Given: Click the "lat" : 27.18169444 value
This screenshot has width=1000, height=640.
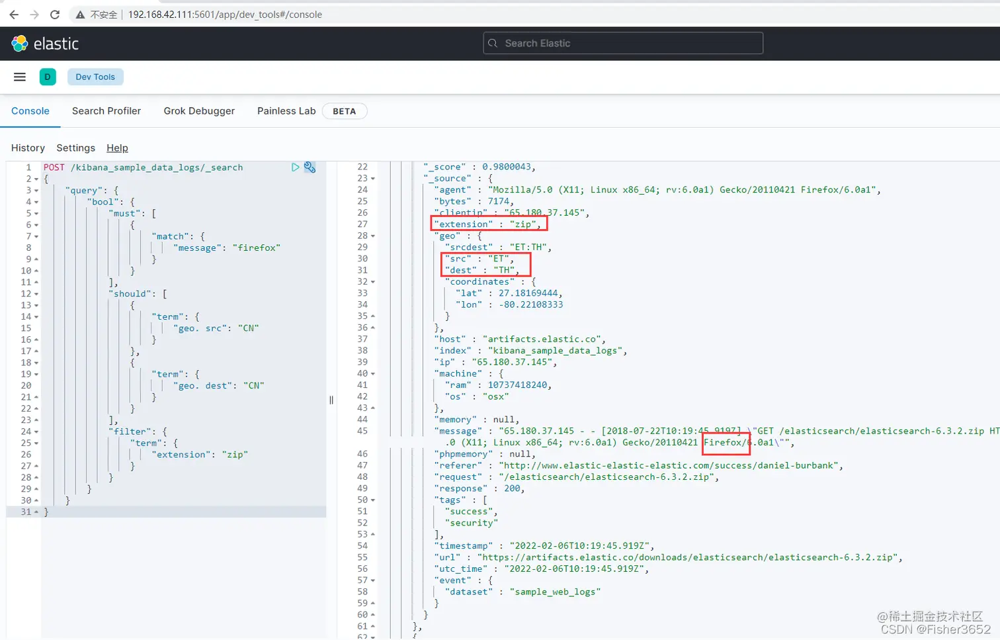Looking at the screenshot, I should 530,293.
